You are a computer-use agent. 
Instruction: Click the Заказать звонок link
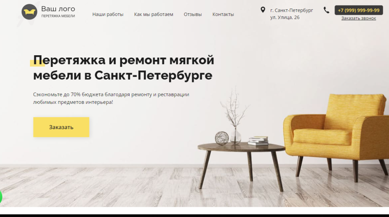359,18
